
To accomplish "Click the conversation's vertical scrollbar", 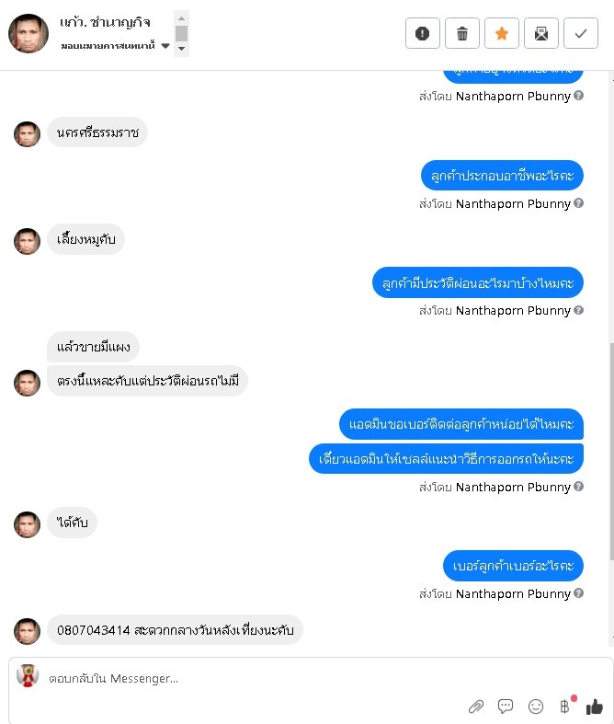I will pos(611,451).
